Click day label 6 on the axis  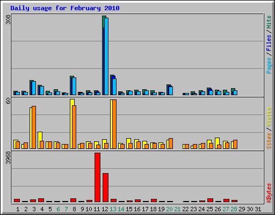(x=58, y=209)
